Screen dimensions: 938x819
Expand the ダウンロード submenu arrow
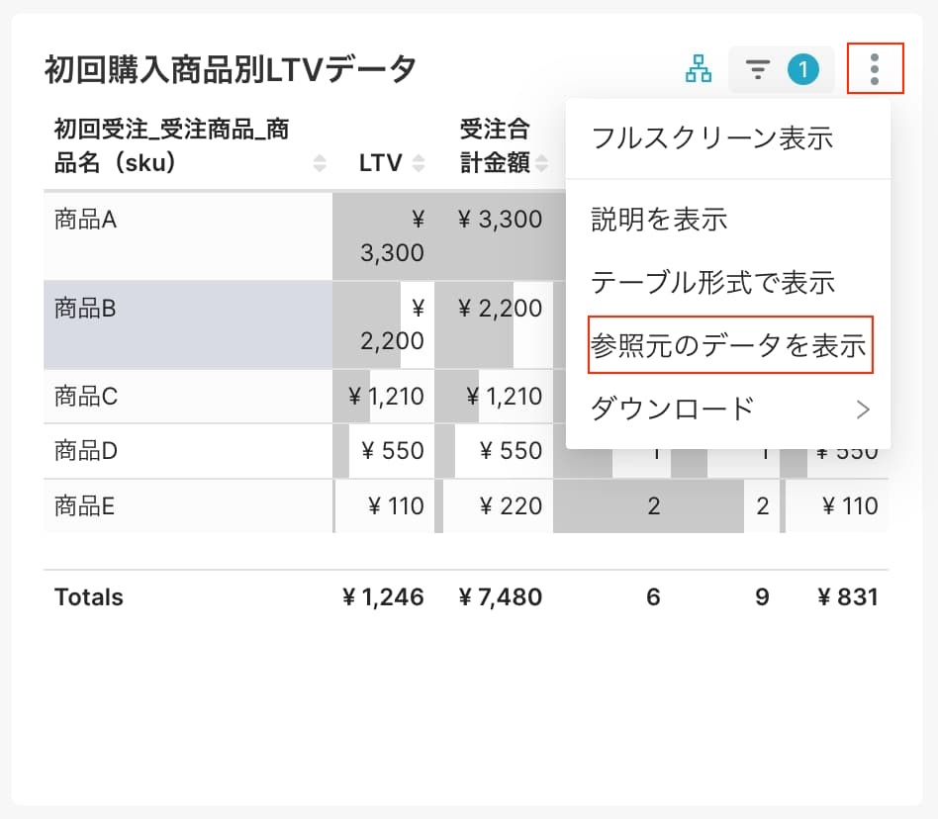click(863, 409)
